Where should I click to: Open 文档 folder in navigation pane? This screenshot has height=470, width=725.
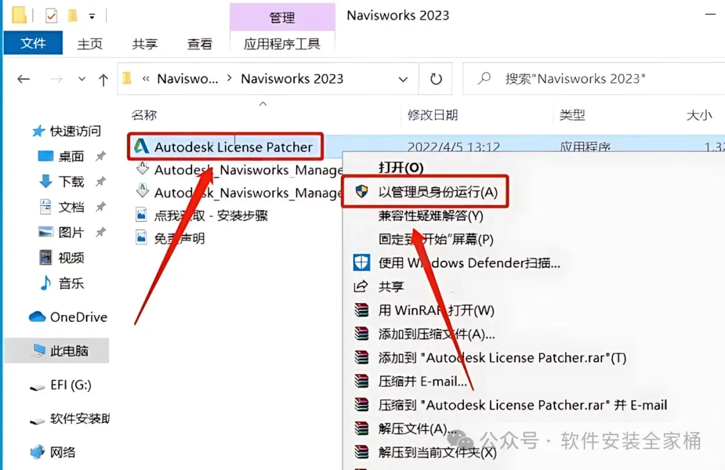[70, 207]
